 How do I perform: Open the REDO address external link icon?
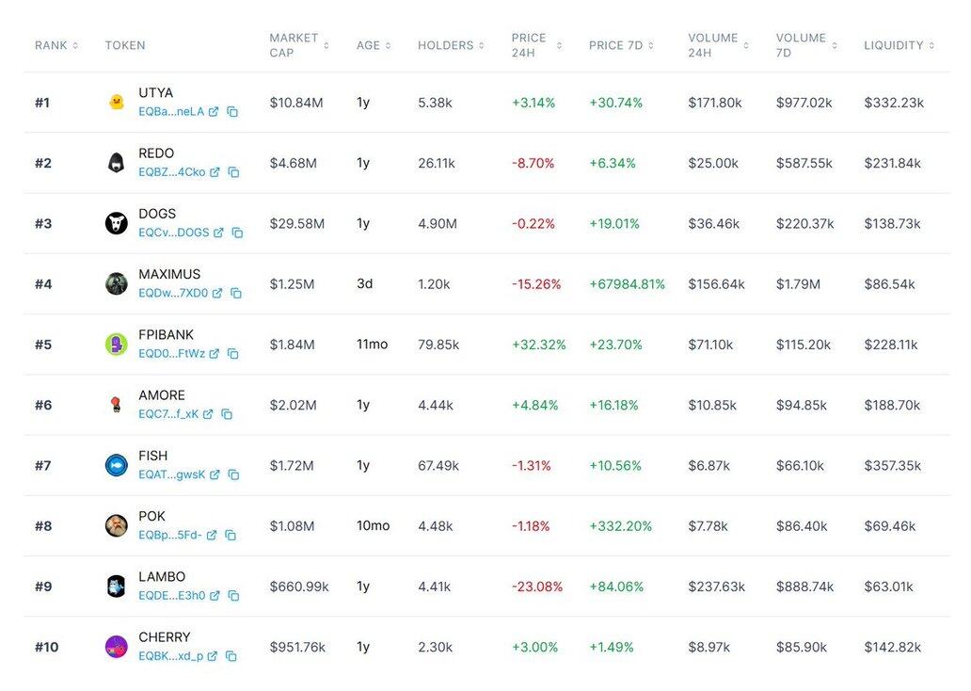tap(215, 172)
